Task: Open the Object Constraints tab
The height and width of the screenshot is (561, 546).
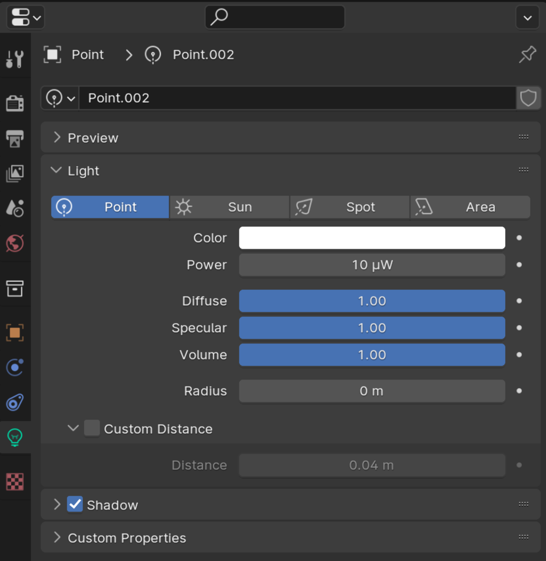Action: (x=15, y=402)
